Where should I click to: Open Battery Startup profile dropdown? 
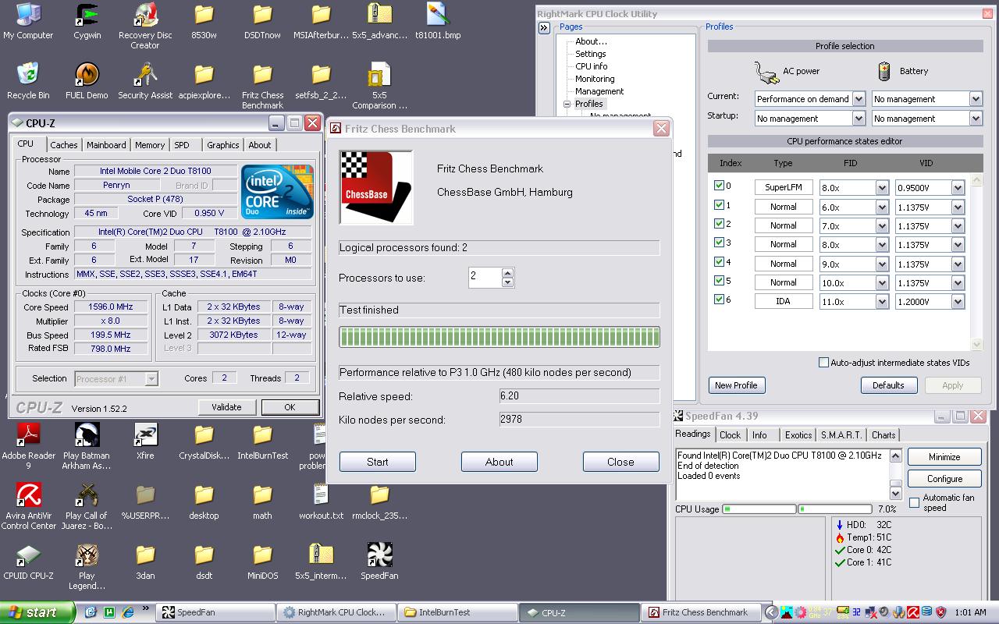[x=976, y=119]
